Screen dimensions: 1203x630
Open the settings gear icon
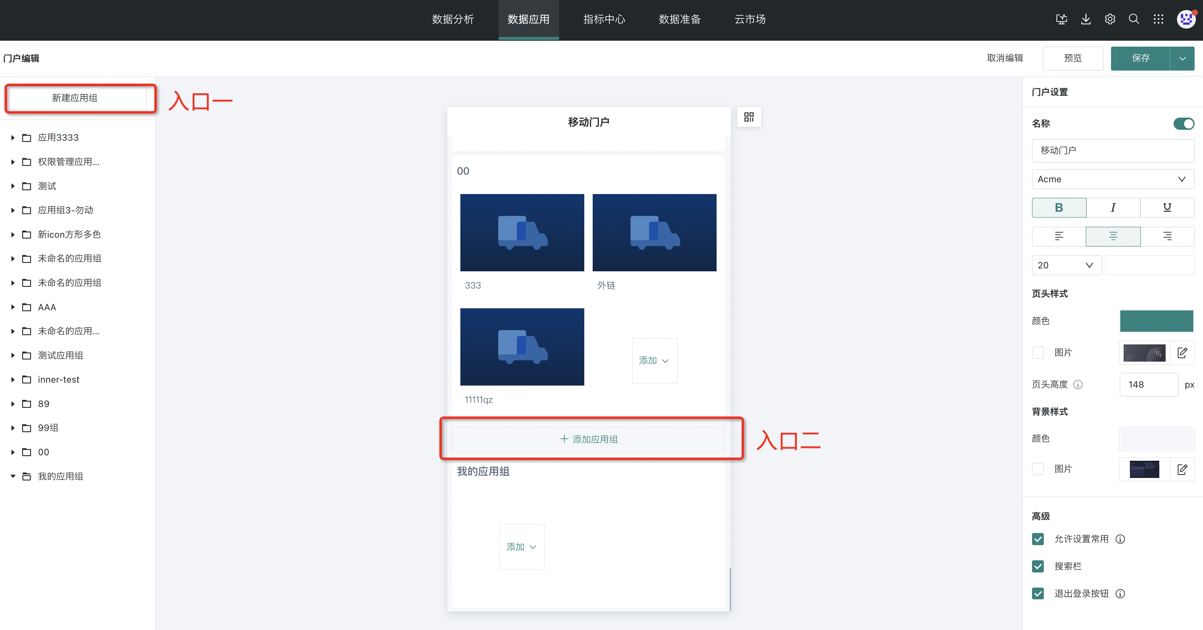pos(1110,19)
